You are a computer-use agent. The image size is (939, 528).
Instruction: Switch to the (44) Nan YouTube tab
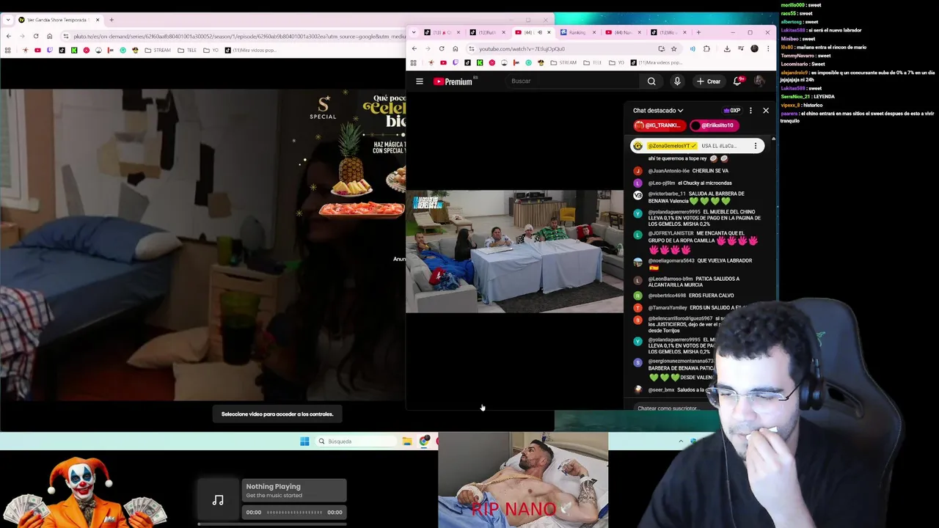pos(624,32)
